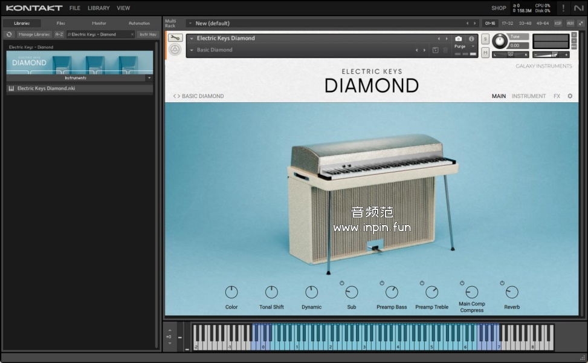Toggle the KSP master script button
The width and height of the screenshot is (588, 363).
point(558,23)
